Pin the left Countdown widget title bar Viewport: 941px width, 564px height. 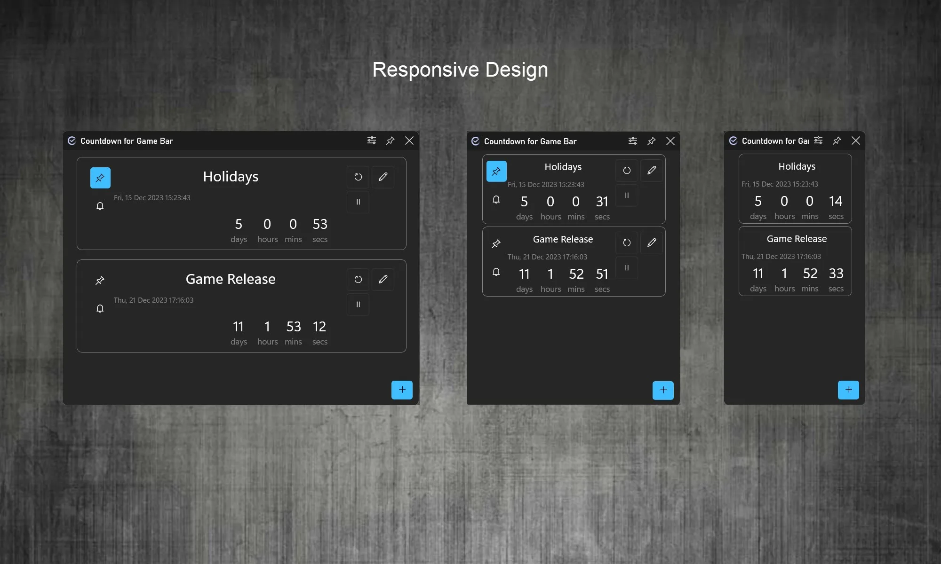(x=391, y=141)
